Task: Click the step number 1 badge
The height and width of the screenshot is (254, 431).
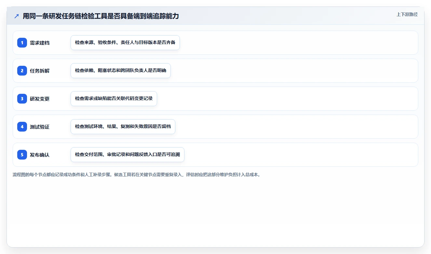Action: 22,43
